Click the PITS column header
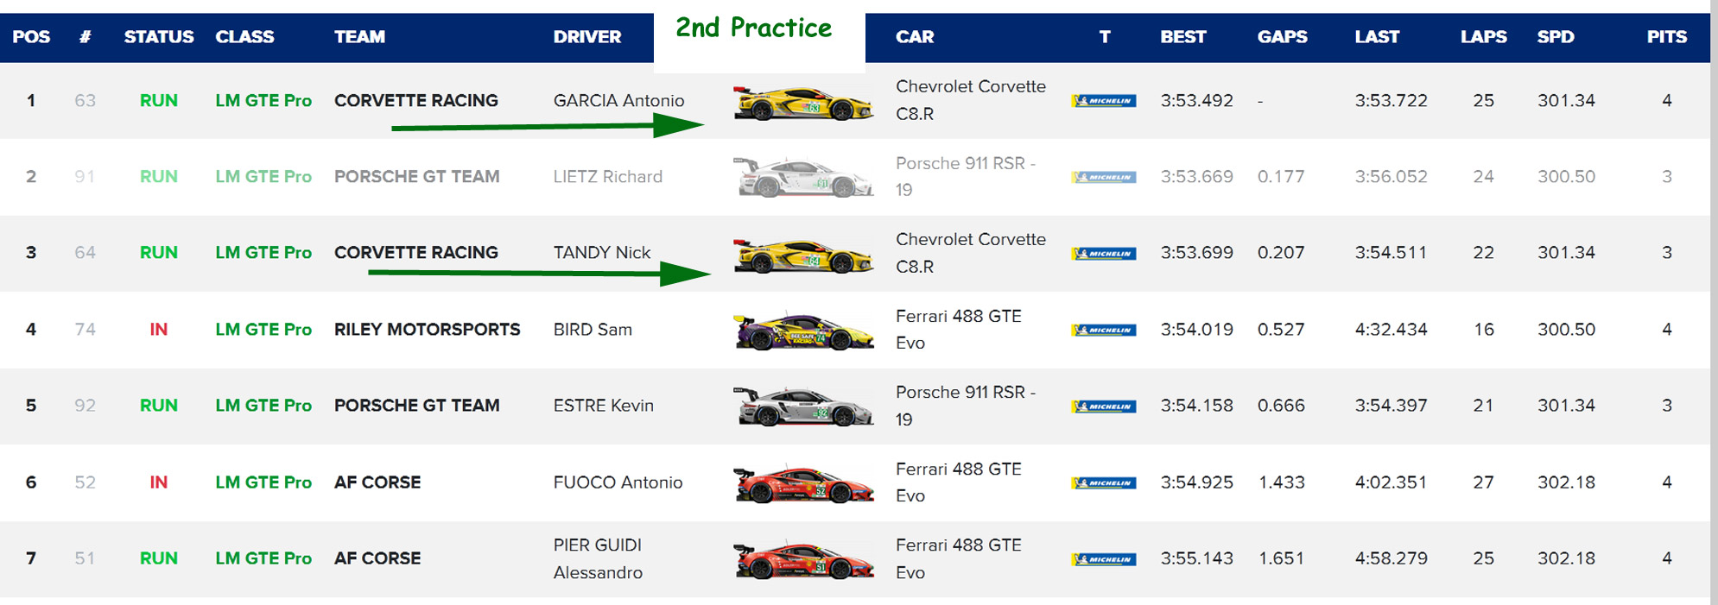 [1666, 37]
